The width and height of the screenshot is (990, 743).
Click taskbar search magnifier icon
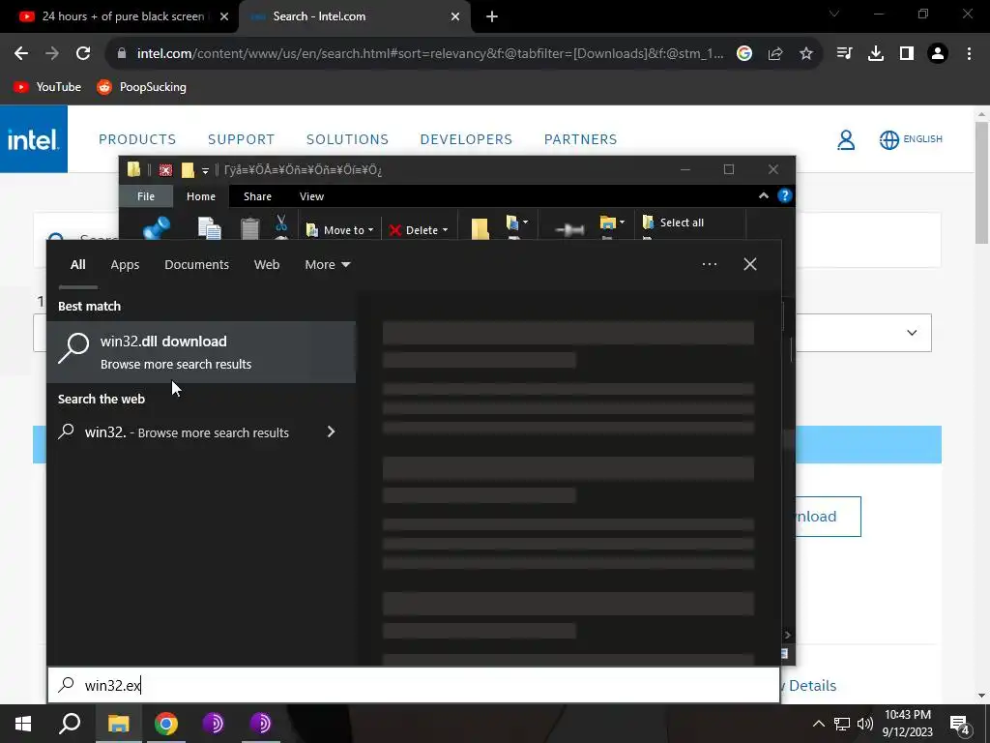pos(70,724)
